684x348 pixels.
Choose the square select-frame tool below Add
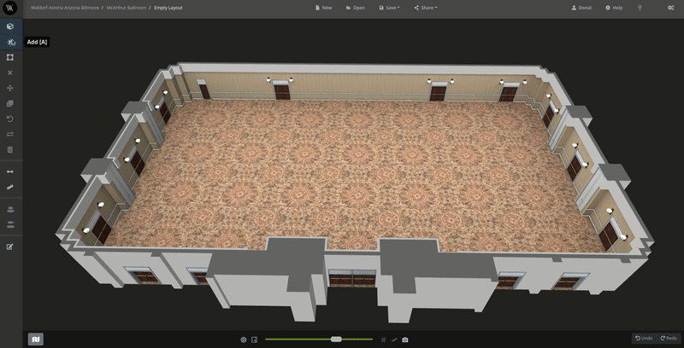pyautogui.click(x=10, y=57)
